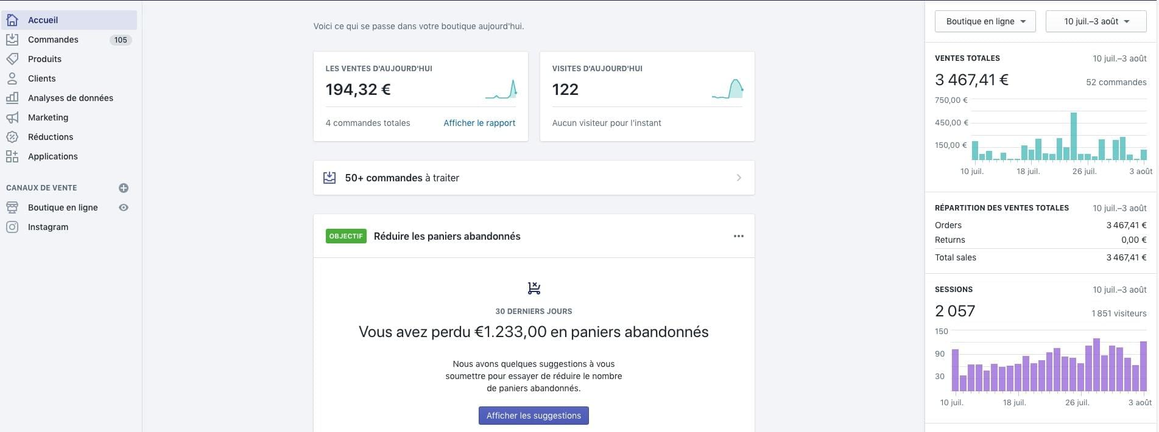Viewport: 1159px width, 432px height.
Task: Click the Produits tag icon
Action: pos(12,59)
